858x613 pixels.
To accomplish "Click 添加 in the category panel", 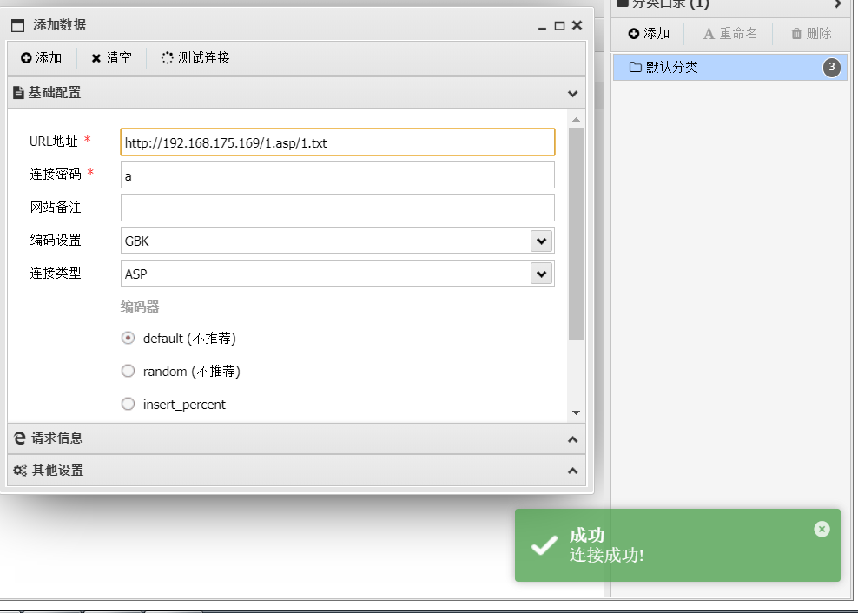I will (649, 34).
